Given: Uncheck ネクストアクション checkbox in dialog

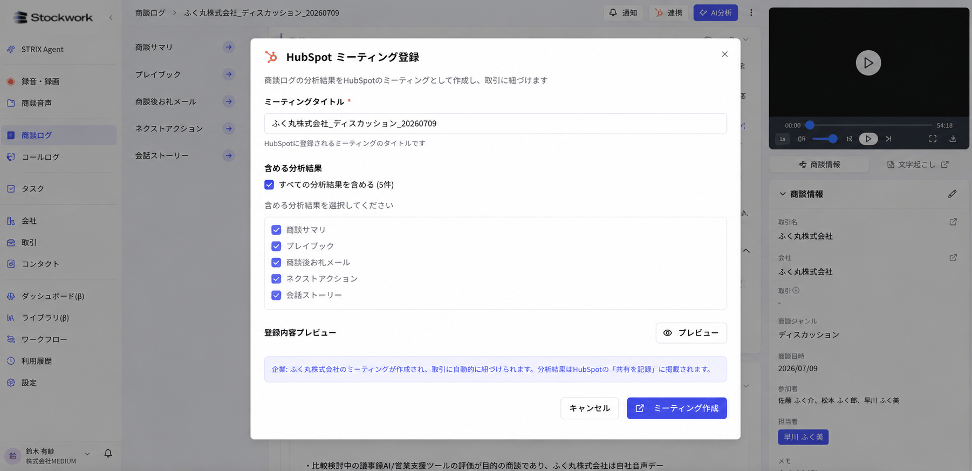Looking at the screenshot, I should [x=276, y=279].
